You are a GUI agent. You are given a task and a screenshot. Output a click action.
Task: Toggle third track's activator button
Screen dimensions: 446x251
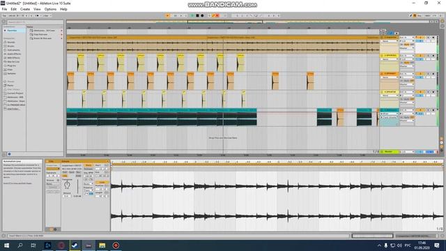[x=420, y=74]
